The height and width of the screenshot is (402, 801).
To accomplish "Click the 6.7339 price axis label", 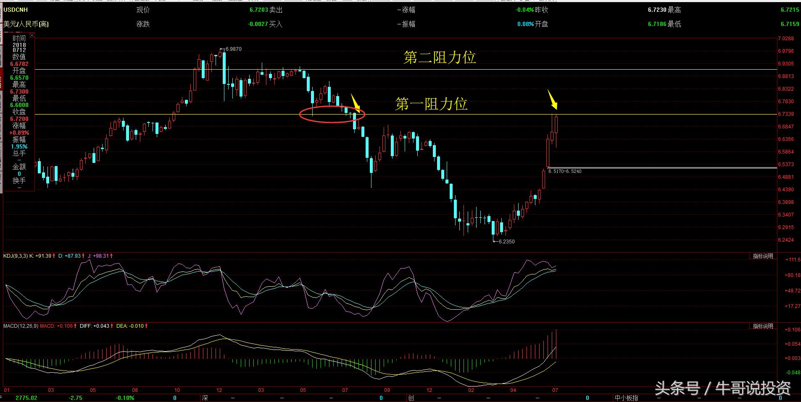I will [x=786, y=114].
